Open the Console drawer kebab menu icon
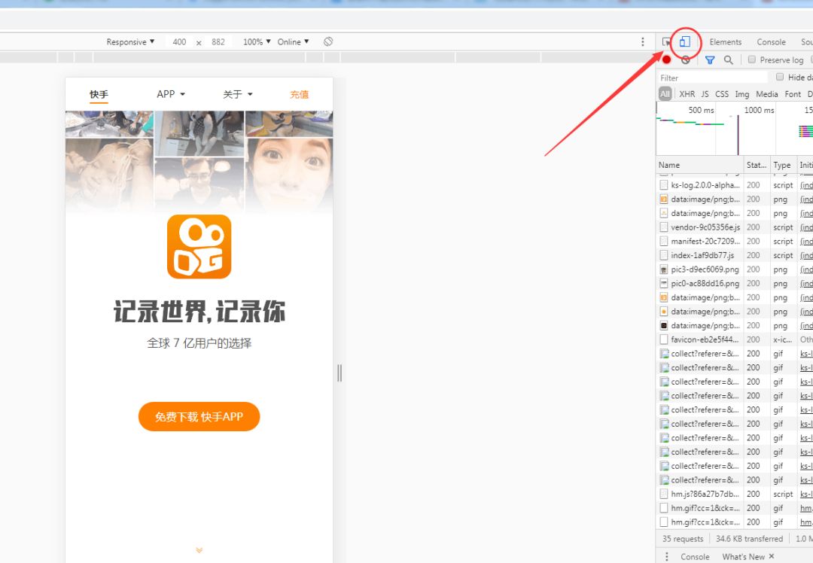813x563 pixels. (x=668, y=556)
